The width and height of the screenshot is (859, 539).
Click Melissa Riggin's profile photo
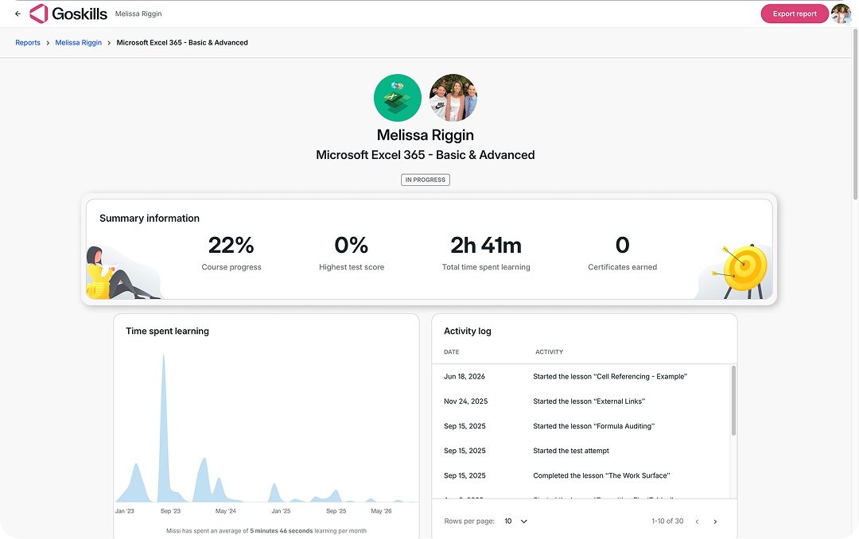(x=453, y=98)
